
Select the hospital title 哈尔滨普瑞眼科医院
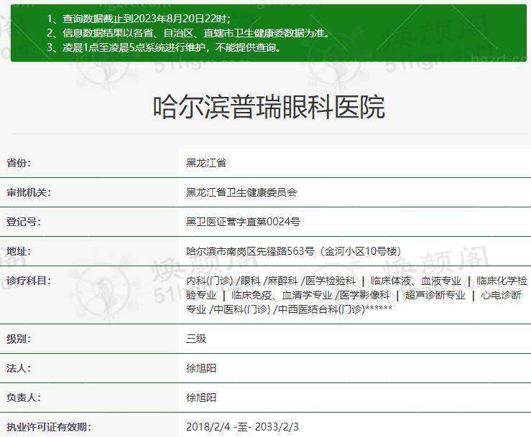pyautogui.click(x=269, y=107)
